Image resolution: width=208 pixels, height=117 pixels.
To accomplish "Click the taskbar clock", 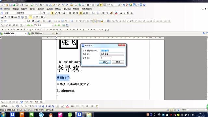I will pos(201,115).
